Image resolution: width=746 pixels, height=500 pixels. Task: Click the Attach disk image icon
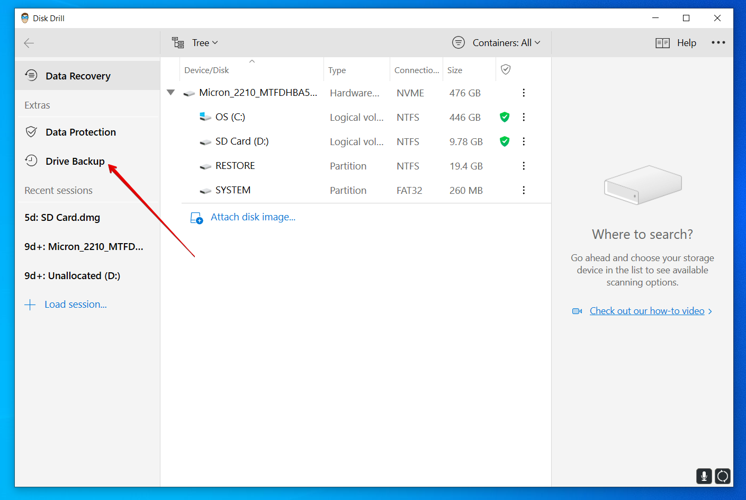(x=196, y=218)
